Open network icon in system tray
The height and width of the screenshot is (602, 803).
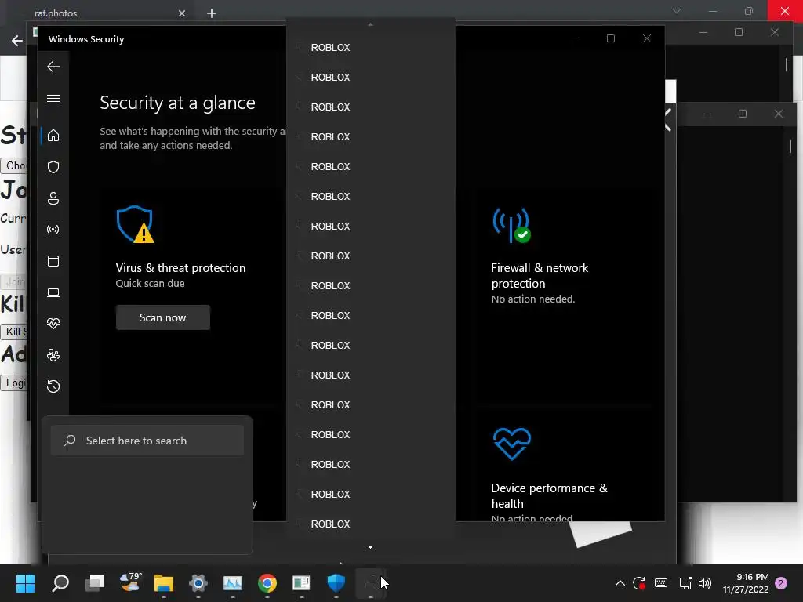tap(685, 583)
